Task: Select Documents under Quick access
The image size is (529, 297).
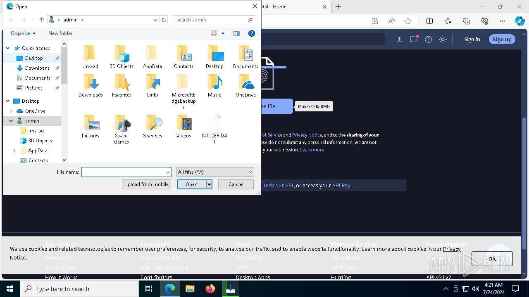Action: coord(38,78)
